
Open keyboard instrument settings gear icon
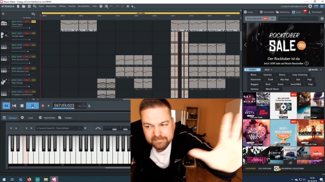pyautogui.click(x=85, y=128)
